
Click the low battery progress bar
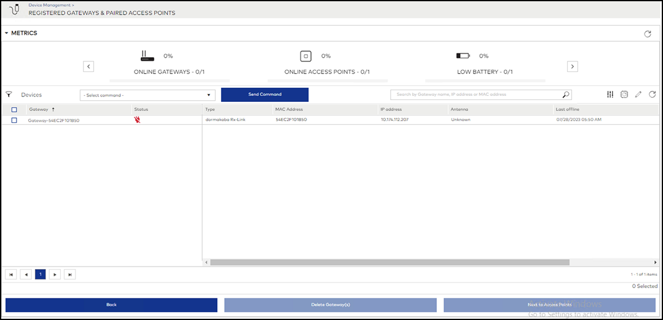pos(485,80)
